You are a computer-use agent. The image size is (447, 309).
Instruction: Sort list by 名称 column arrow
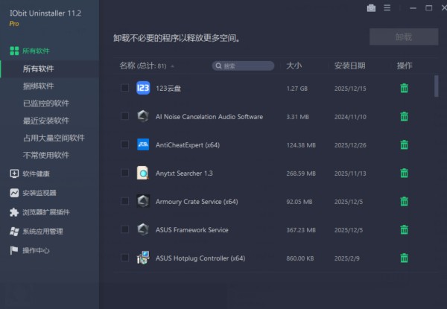173,66
